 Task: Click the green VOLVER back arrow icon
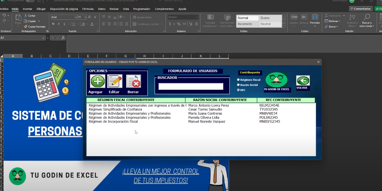[303, 80]
